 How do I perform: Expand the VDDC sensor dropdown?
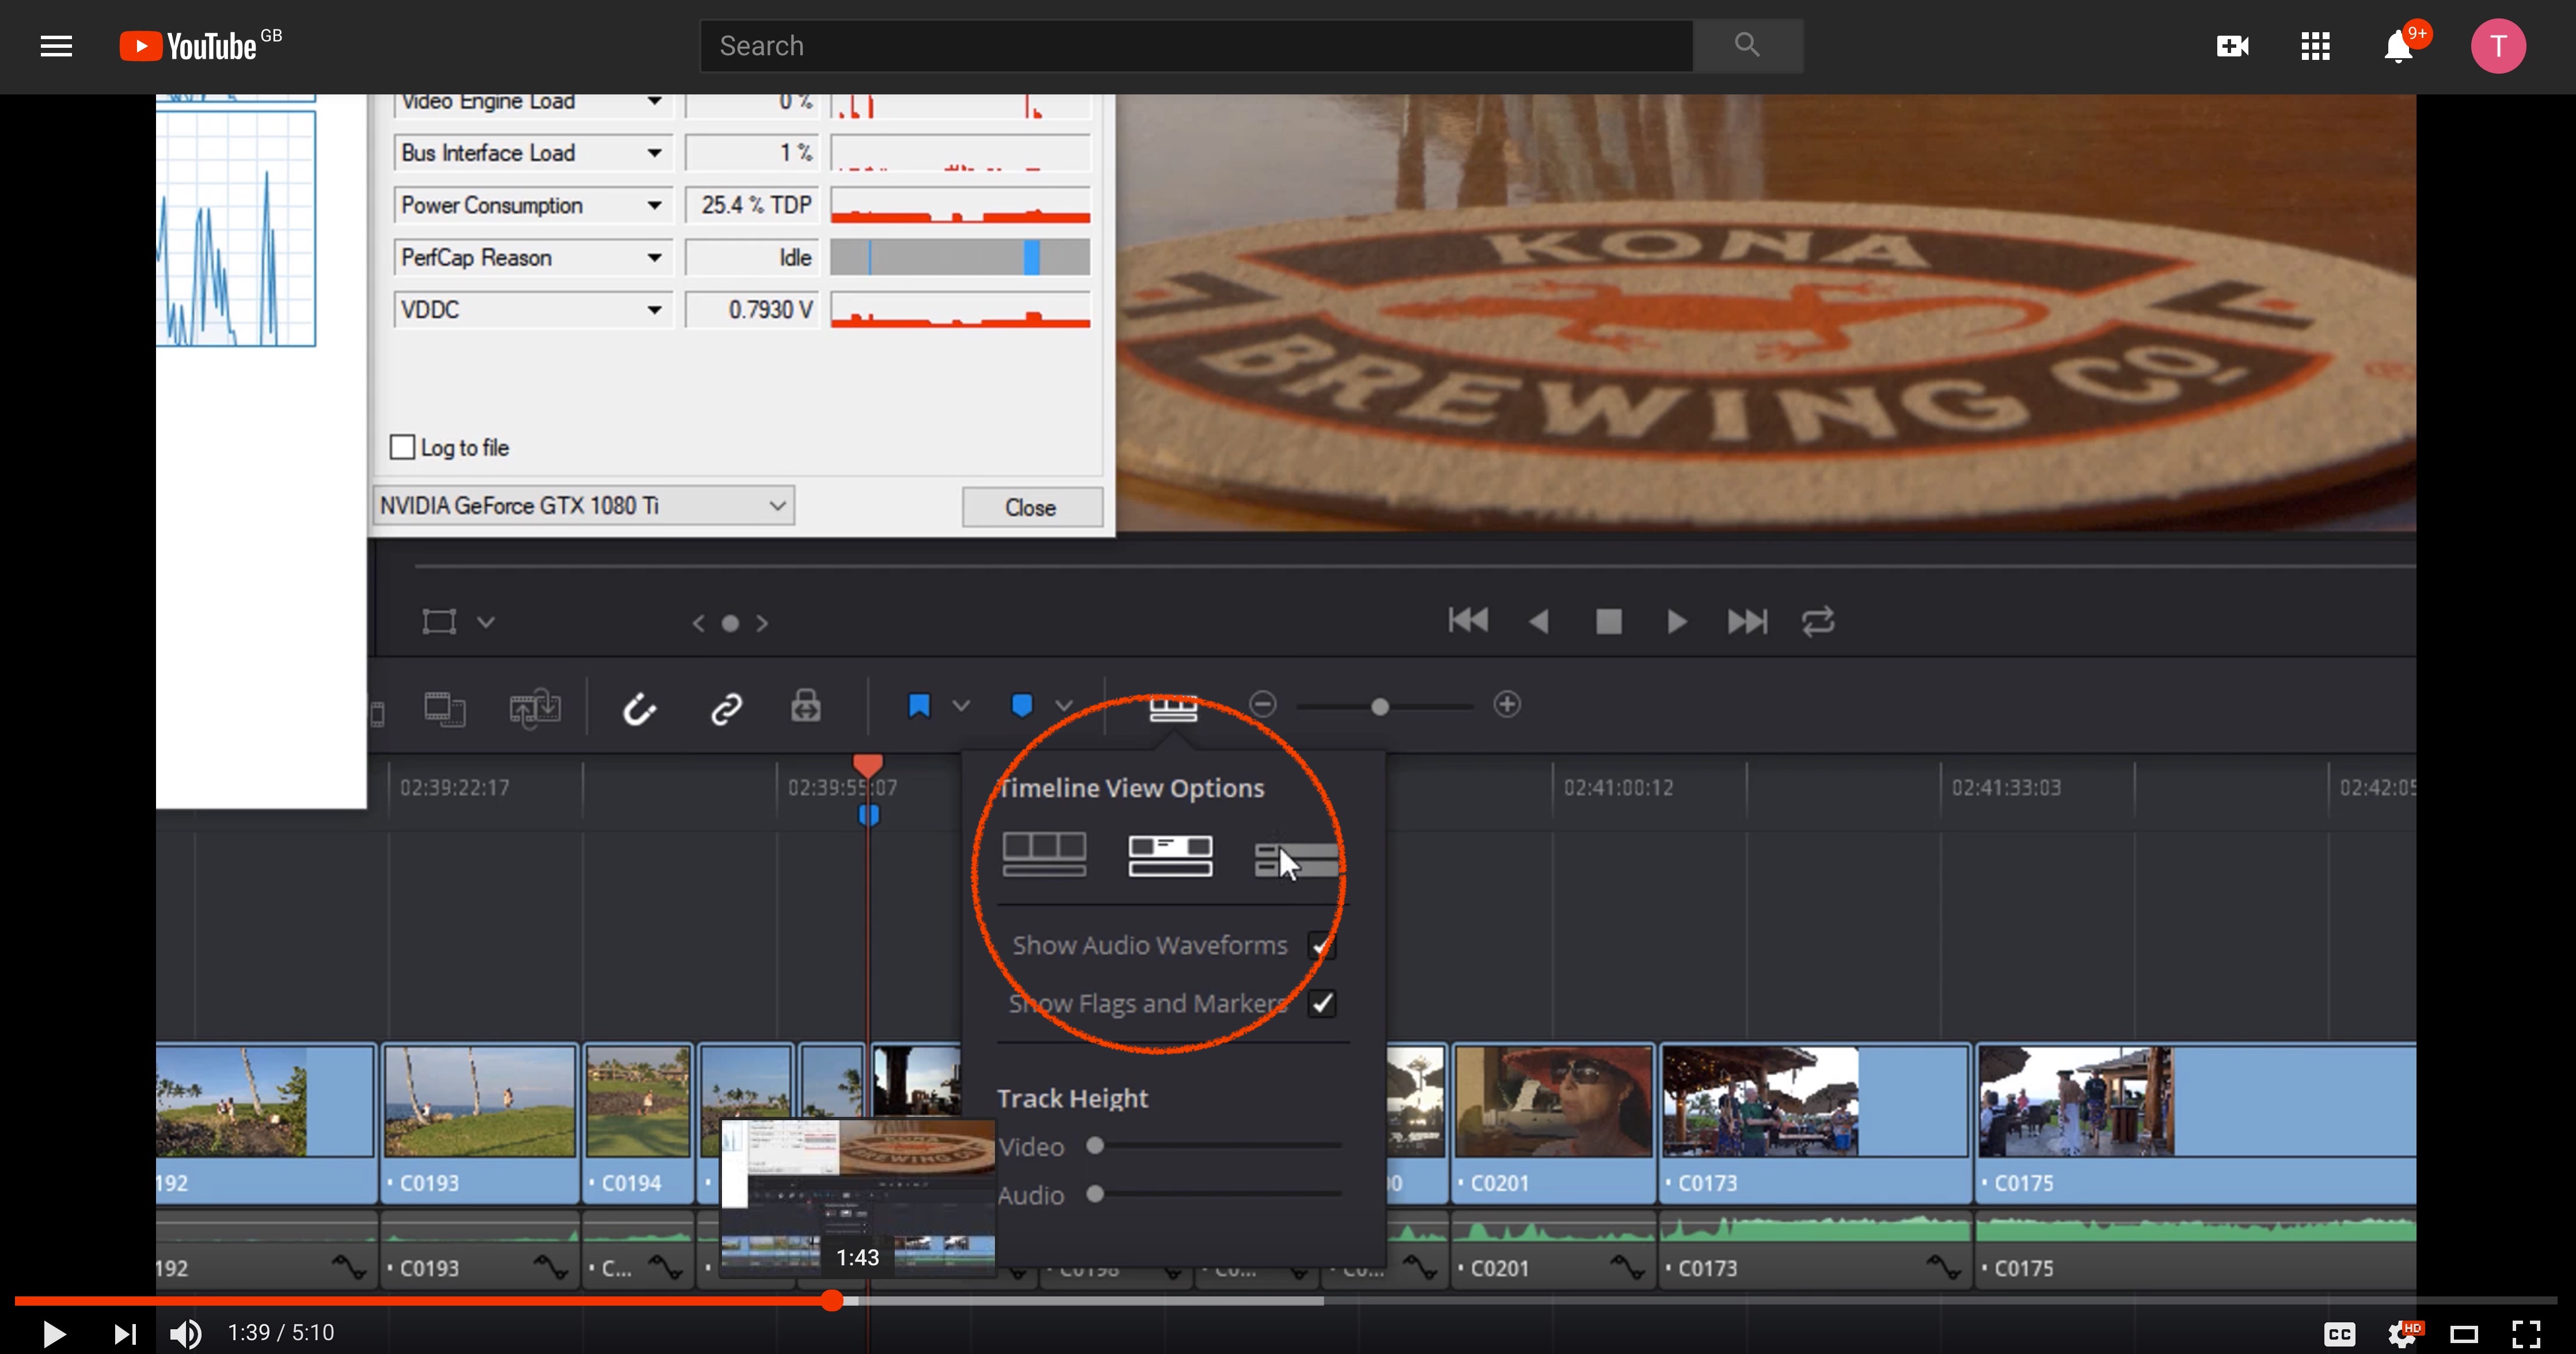pos(654,309)
